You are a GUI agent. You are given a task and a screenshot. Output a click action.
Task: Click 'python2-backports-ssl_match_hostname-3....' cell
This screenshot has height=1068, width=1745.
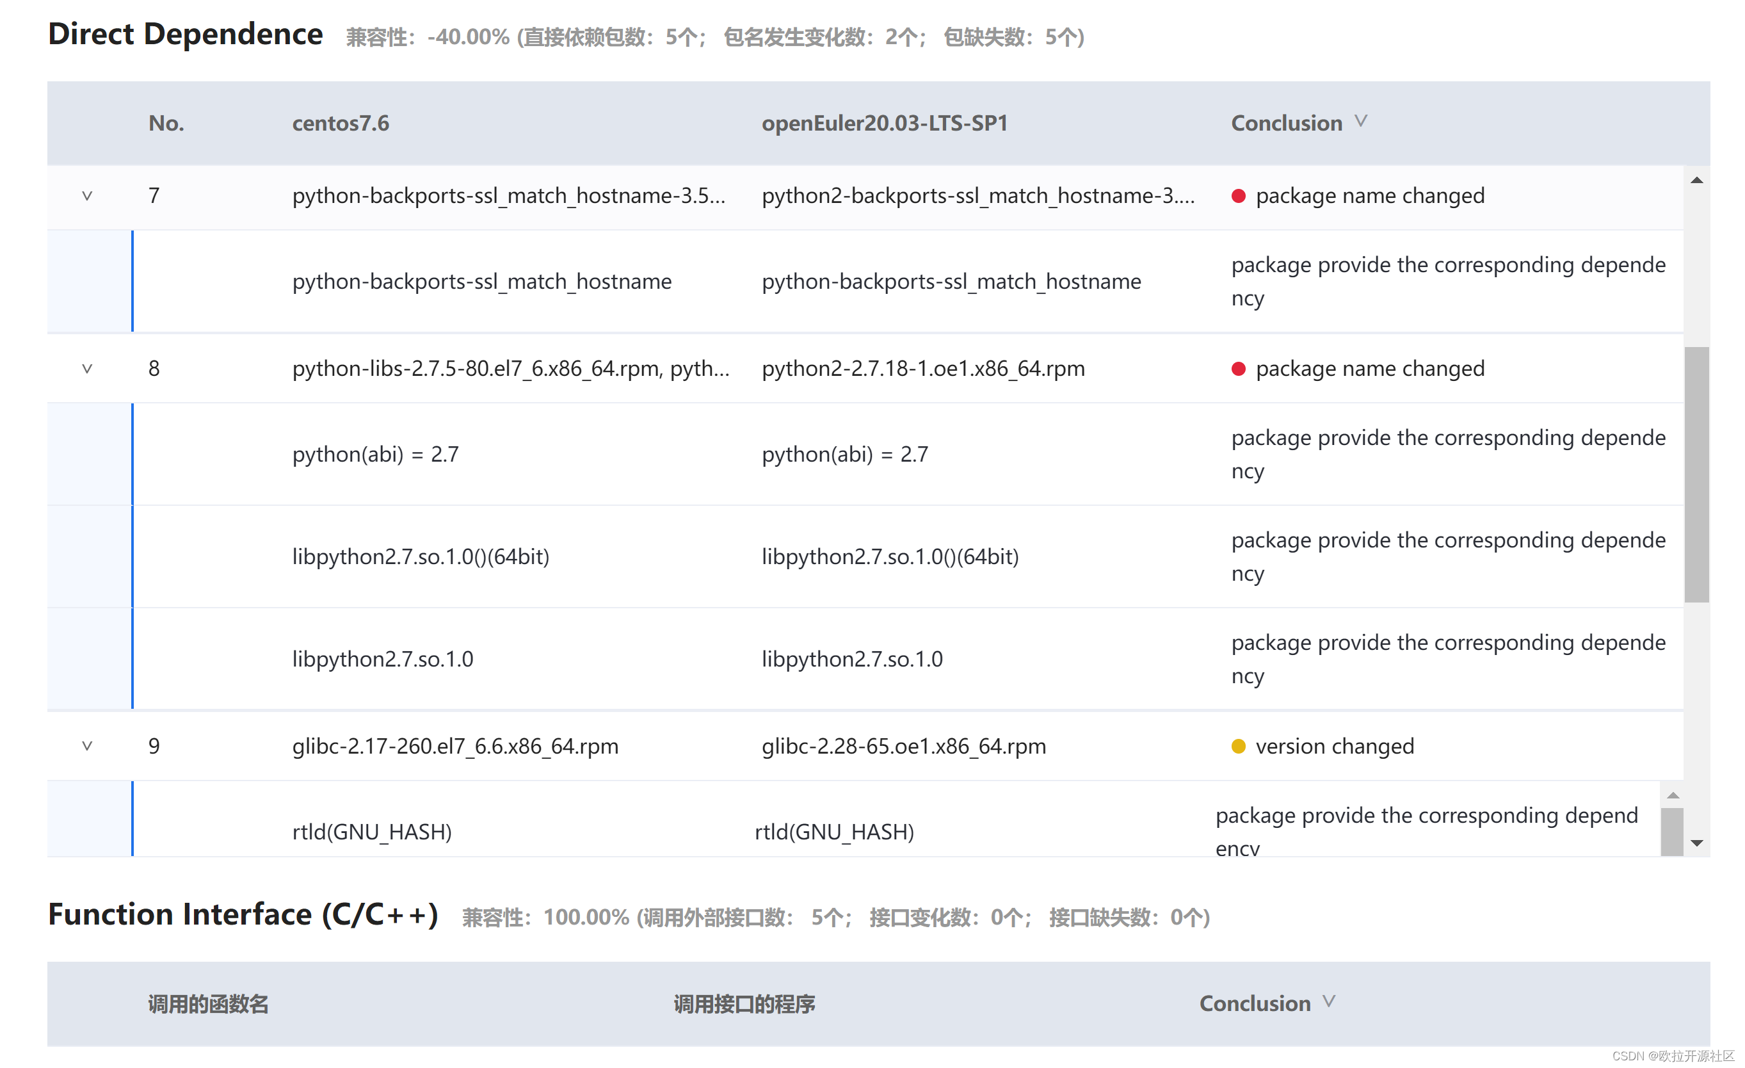(978, 196)
